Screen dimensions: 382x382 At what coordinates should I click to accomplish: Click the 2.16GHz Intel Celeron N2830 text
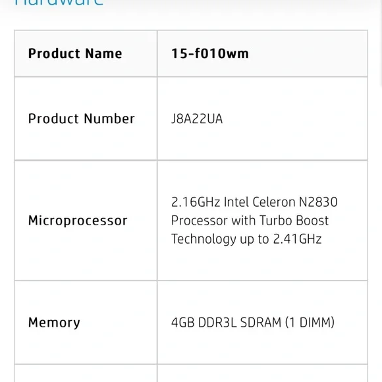[x=254, y=202]
